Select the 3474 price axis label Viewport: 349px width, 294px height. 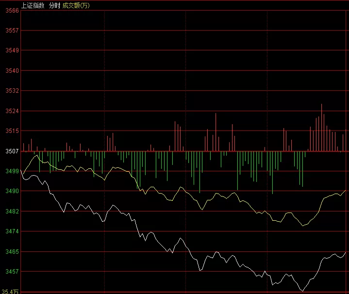tap(12, 231)
